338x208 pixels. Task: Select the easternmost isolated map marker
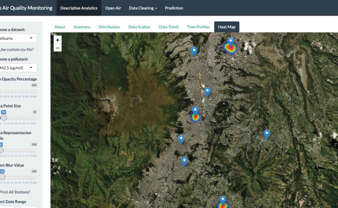pyautogui.click(x=267, y=134)
